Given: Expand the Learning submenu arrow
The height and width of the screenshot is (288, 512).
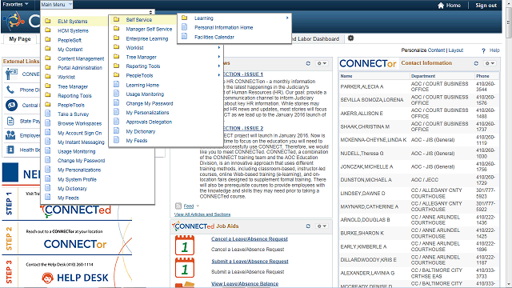Looking at the screenshot, I should pyautogui.click(x=287, y=18).
